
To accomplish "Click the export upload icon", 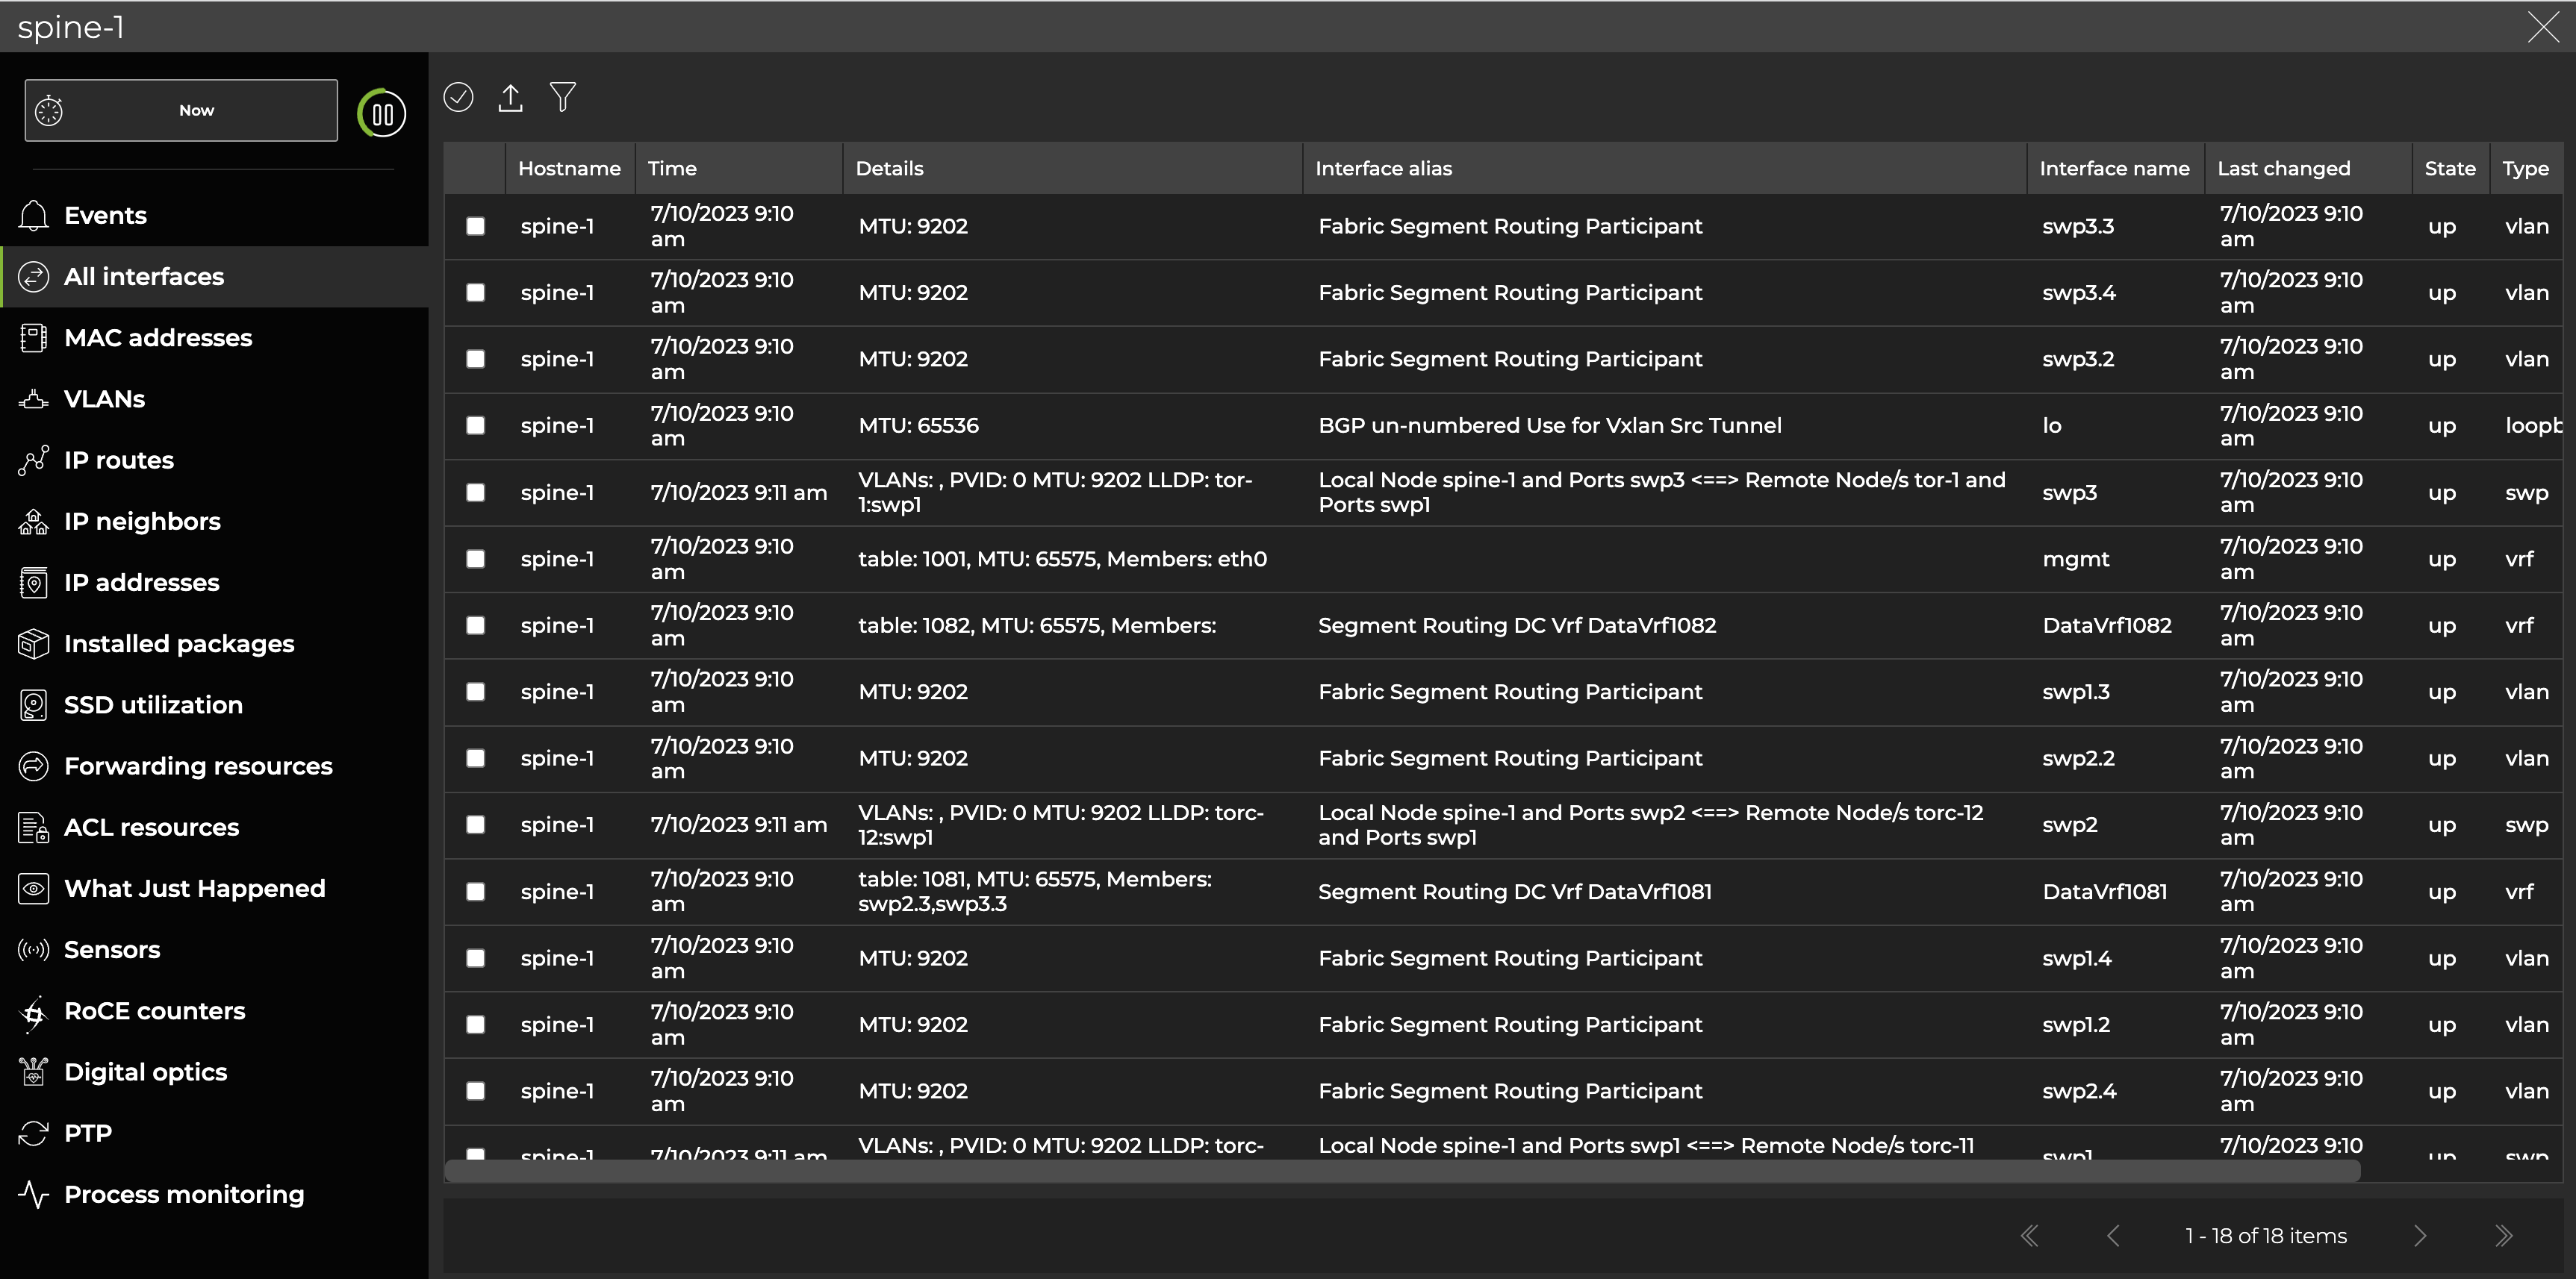I will (x=510, y=97).
